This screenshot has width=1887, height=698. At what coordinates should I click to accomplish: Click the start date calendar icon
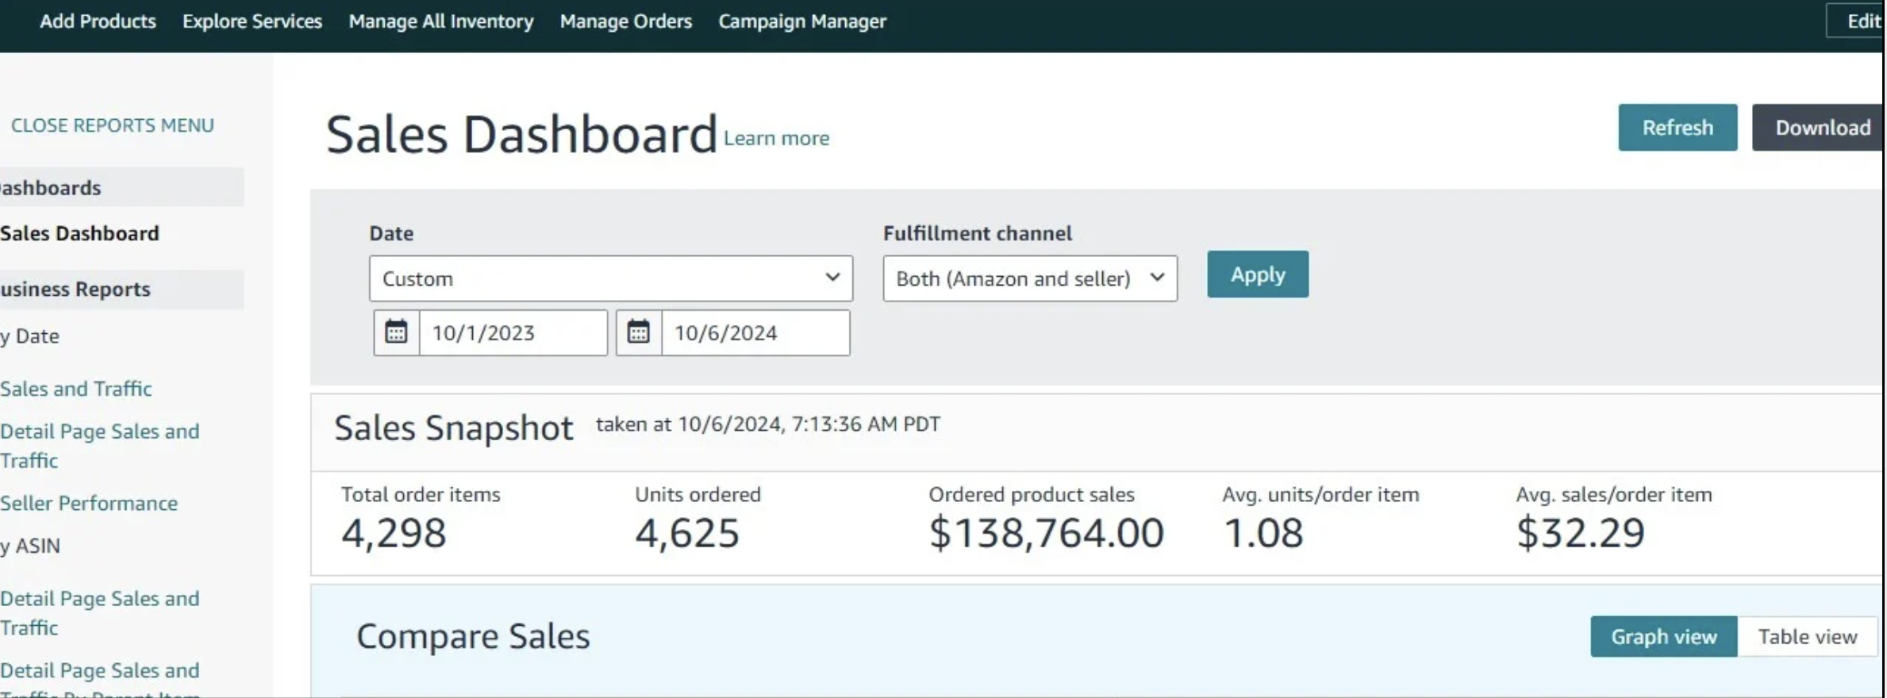(396, 332)
